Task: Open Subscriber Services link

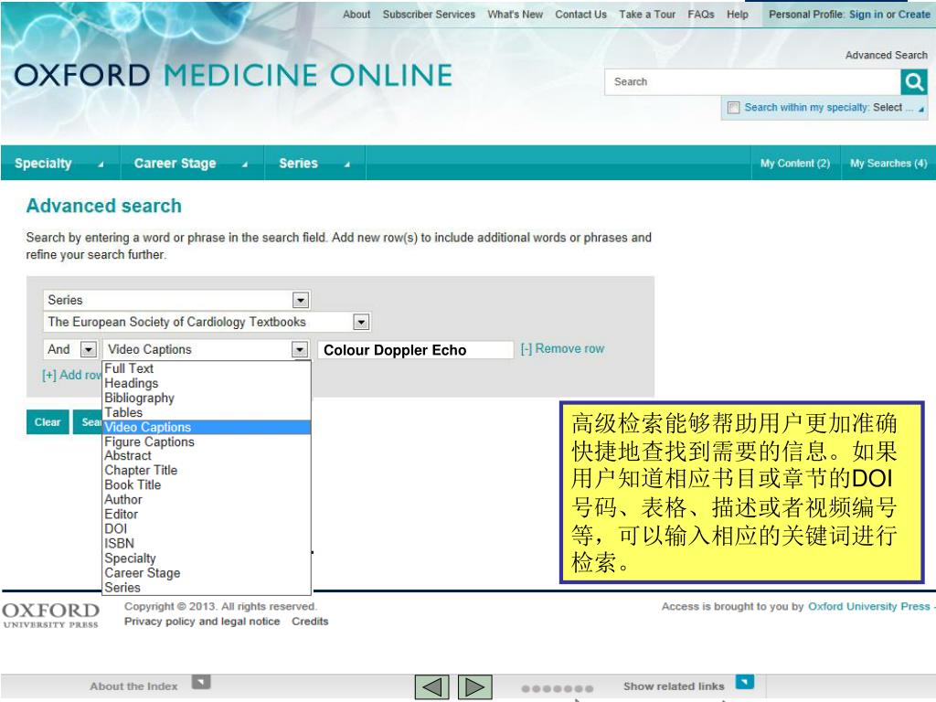Action: (x=429, y=15)
